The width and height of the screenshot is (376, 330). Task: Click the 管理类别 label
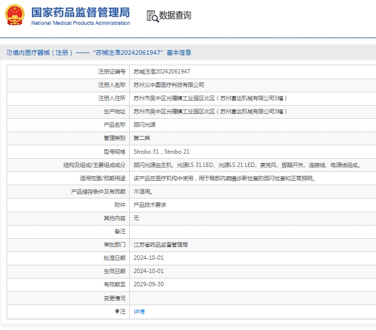coord(115,138)
